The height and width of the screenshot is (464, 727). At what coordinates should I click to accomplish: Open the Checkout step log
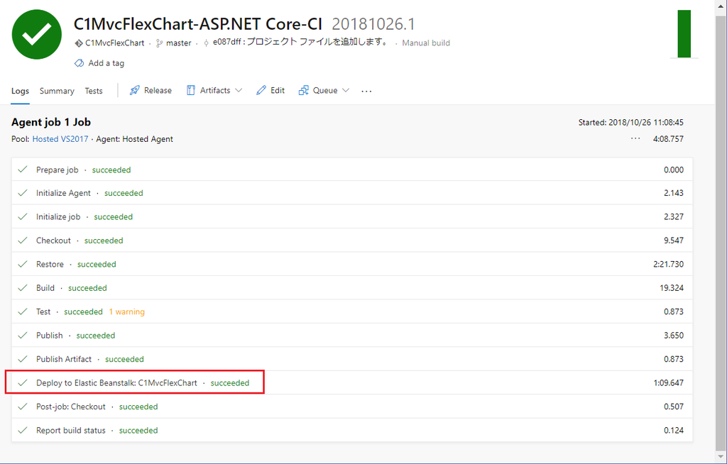coord(352,241)
